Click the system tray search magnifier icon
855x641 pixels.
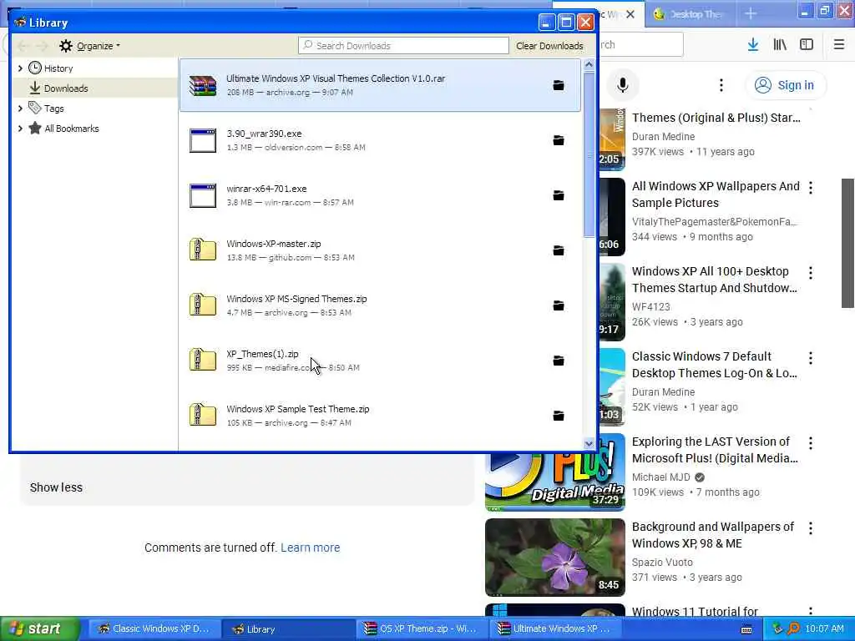793,629
